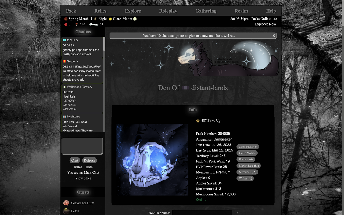This screenshot has width=344, height=215.
Task: Refresh the chat
Action: pos(89,160)
